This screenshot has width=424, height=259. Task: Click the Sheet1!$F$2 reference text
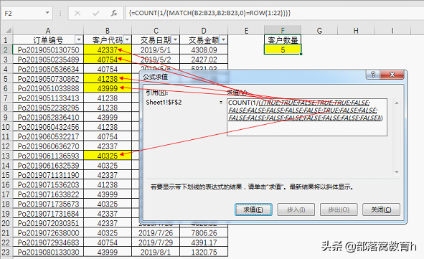tap(164, 103)
